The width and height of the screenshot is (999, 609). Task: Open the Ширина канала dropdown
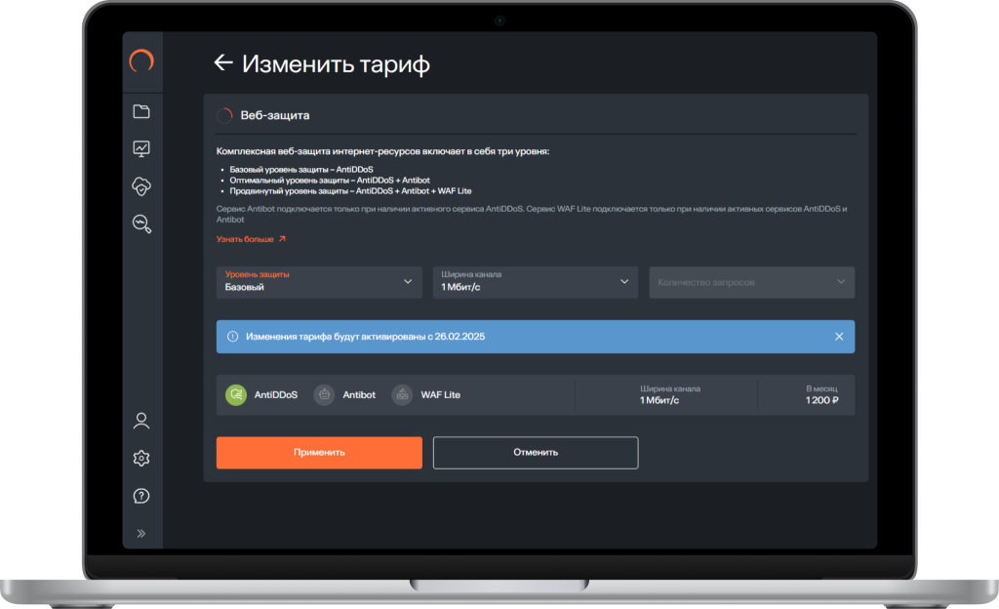[535, 282]
